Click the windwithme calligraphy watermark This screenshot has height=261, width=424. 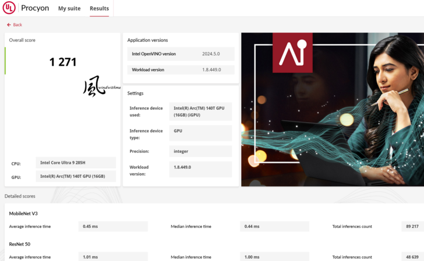(x=101, y=87)
